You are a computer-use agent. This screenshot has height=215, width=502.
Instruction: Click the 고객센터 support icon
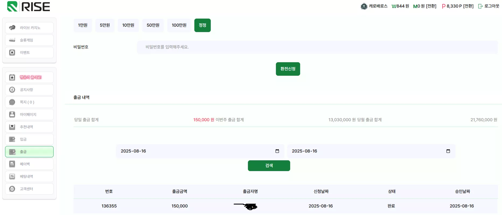tap(12, 189)
